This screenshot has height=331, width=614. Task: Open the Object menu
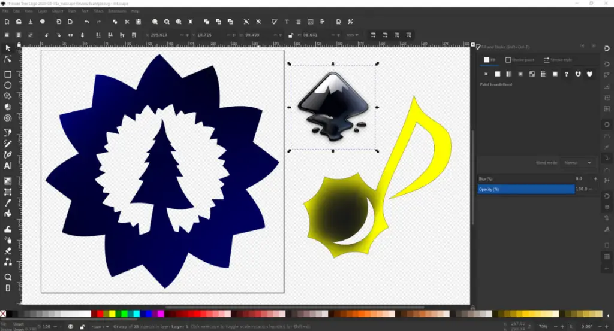58,11
